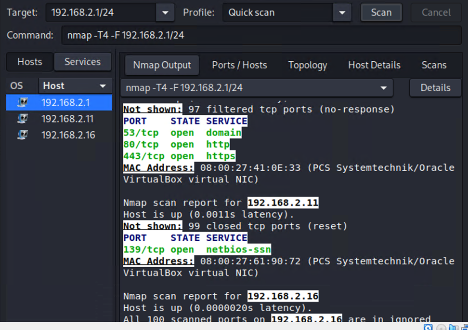Click the VirtualBox optical disc status icon
The image size is (468, 330).
pyautogui.click(x=441, y=327)
